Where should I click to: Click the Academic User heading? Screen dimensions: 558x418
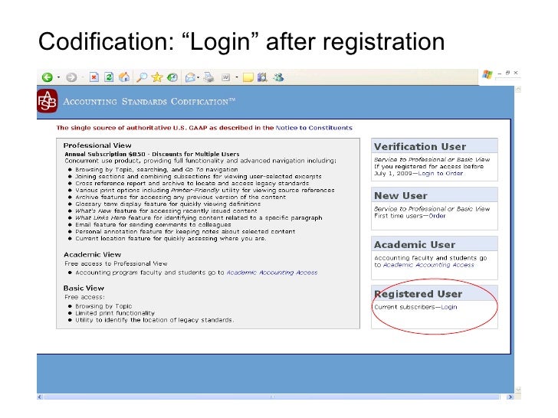[x=415, y=244]
